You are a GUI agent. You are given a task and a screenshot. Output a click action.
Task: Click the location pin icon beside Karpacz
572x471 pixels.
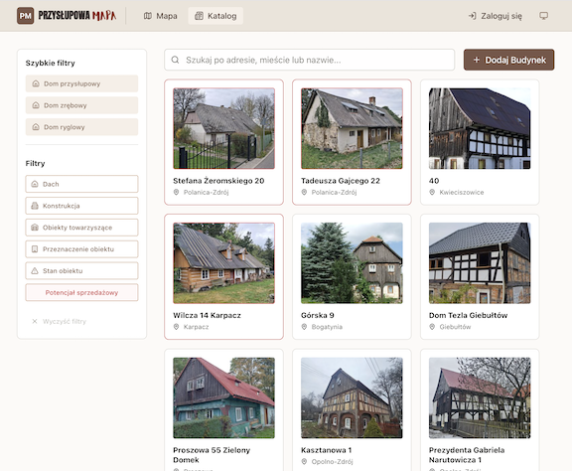click(x=176, y=327)
